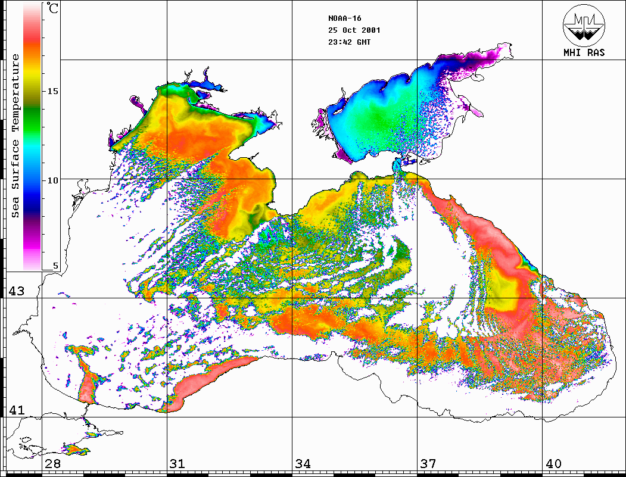Click the 15 tick label on color scale
Viewport: 626px width, 477px height.
tap(52, 91)
